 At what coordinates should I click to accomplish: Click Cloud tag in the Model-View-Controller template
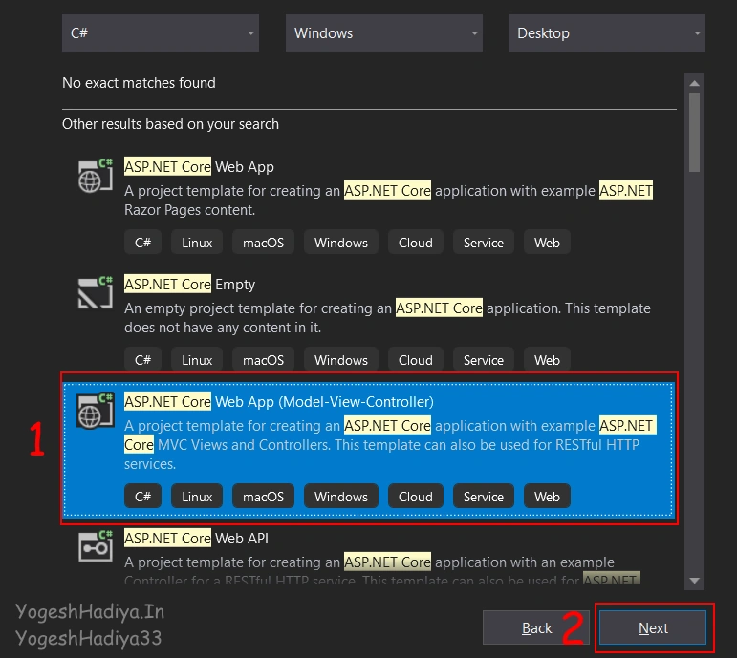(416, 496)
